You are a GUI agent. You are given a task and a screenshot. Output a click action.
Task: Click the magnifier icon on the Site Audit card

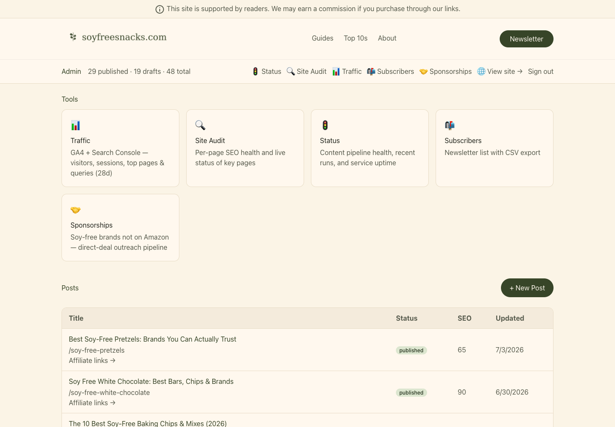[x=200, y=125]
